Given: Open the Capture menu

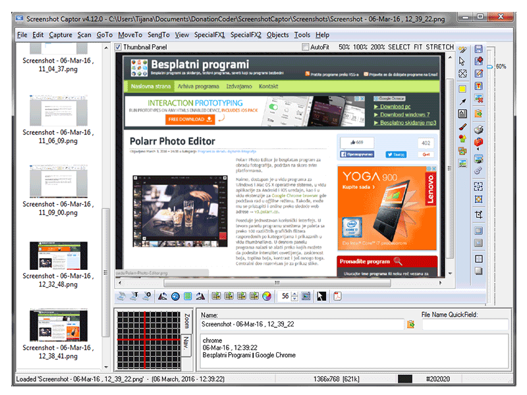Looking at the screenshot, I should click(x=61, y=35).
